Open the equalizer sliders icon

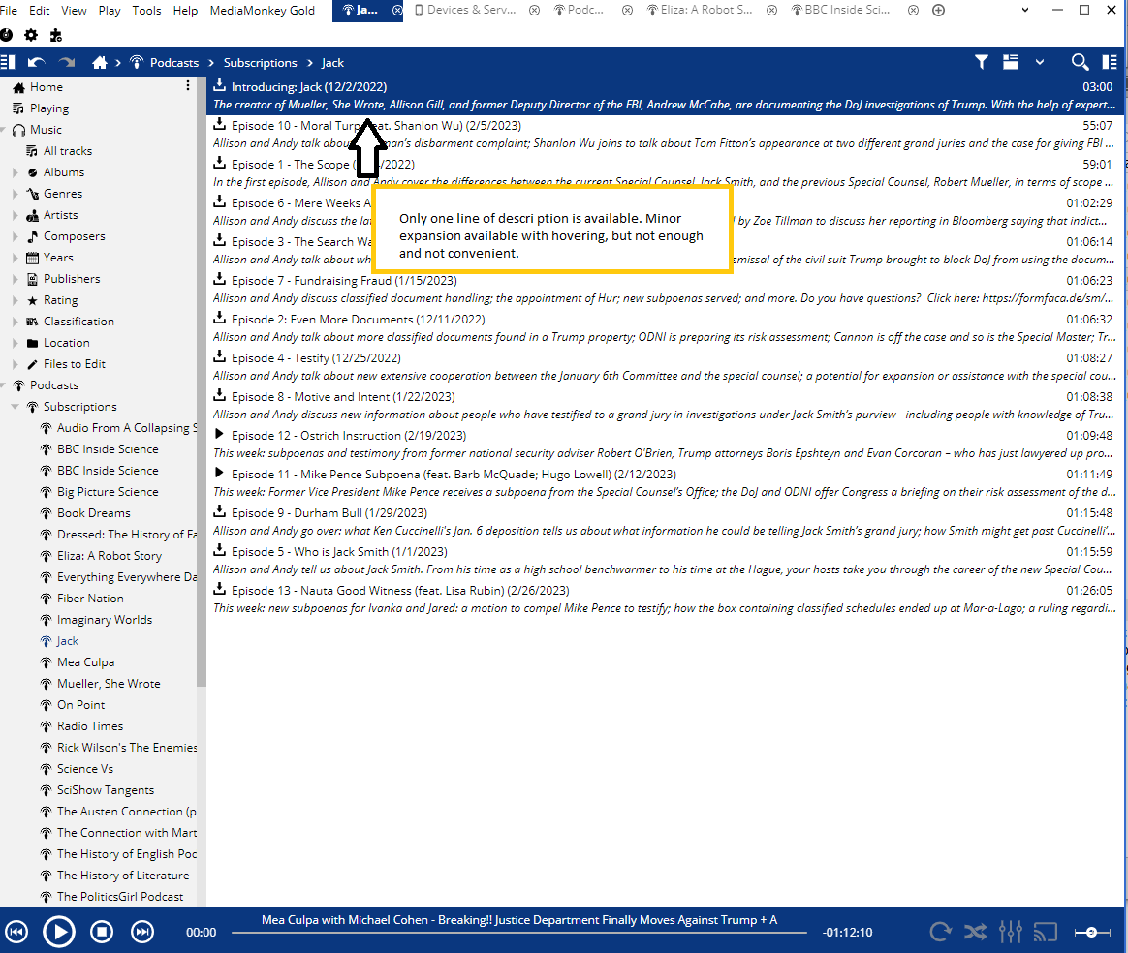click(1011, 932)
